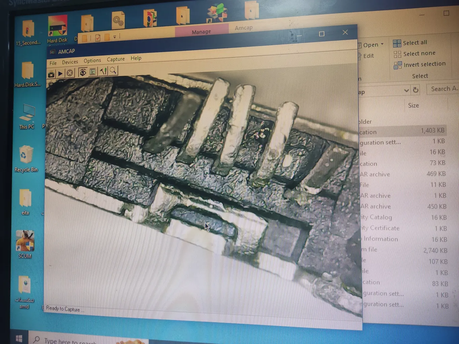This screenshot has width=459, height=344.
Task: Expand the address bar history dropdown chevron
Action: click(406, 90)
